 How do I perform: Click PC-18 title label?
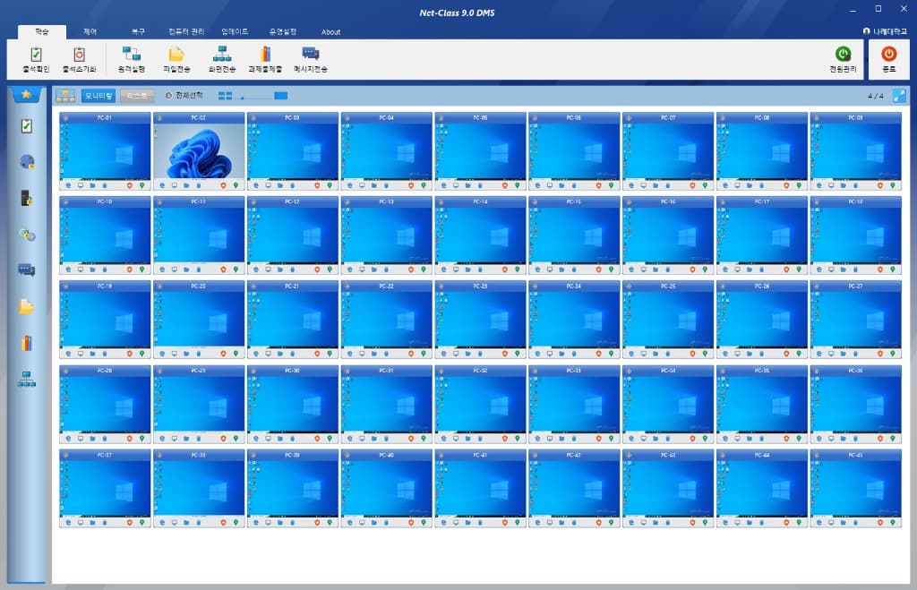[855, 201]
